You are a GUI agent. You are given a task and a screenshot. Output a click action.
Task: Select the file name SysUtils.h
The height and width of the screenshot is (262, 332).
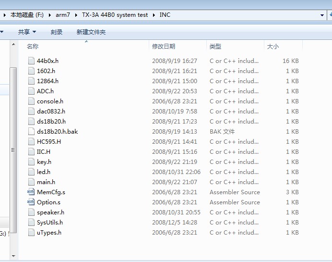coord(50,223)
